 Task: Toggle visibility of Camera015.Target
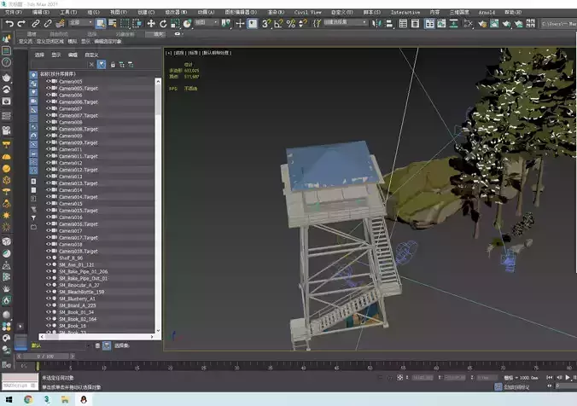[x=48, y=211]
